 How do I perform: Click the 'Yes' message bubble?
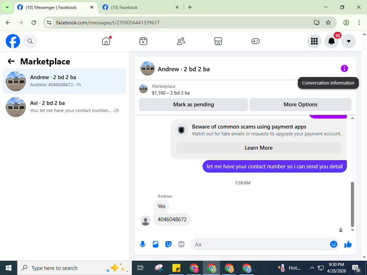click(162, 206)
